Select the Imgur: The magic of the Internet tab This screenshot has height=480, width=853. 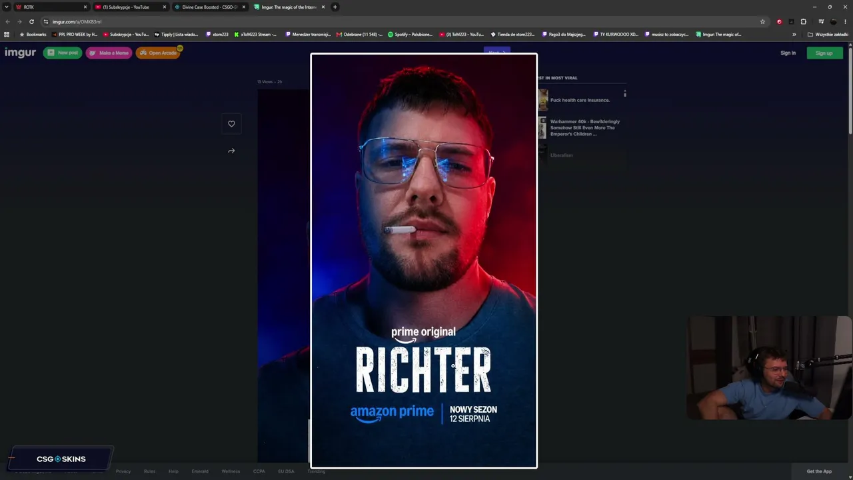point(289,7)
